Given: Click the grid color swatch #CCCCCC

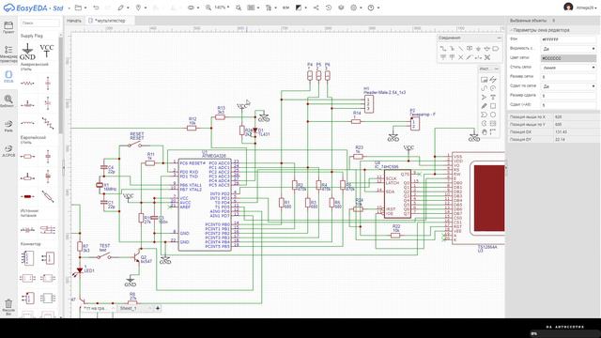Looking at the screenshot, I should [x=569, y=58].
